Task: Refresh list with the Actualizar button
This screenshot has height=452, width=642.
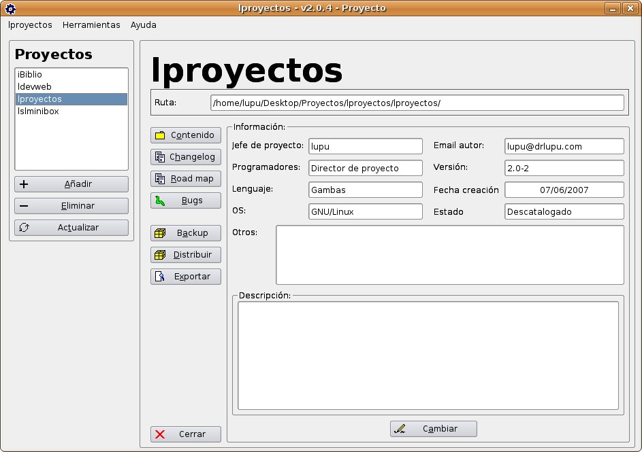Action: pyautogui.click(x=71, y=228)
